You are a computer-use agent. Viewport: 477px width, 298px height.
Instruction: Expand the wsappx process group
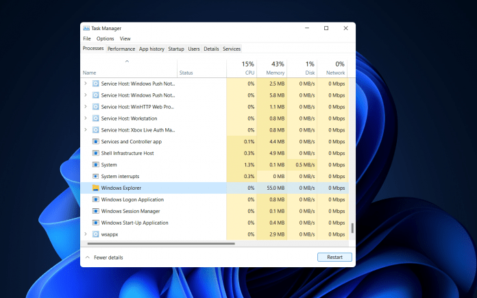tap(86, 234)
